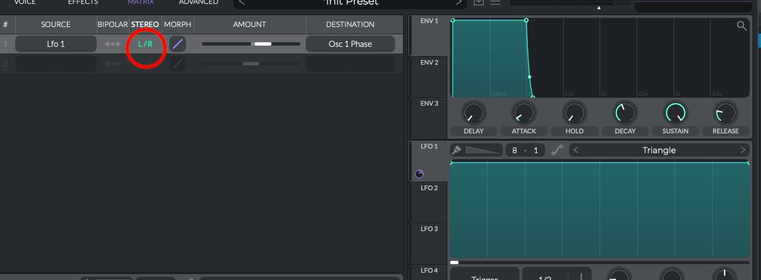The width and height of the screenshot is (761, 280).
Task: Select the LFO paint brush tool icon
Action: 456,150
